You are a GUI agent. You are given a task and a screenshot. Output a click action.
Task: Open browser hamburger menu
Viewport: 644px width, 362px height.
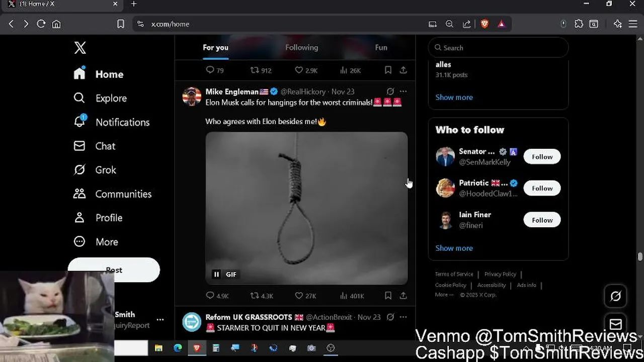coord(633,24)
